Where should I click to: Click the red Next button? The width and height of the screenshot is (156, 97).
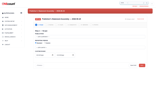pos(142,65)
